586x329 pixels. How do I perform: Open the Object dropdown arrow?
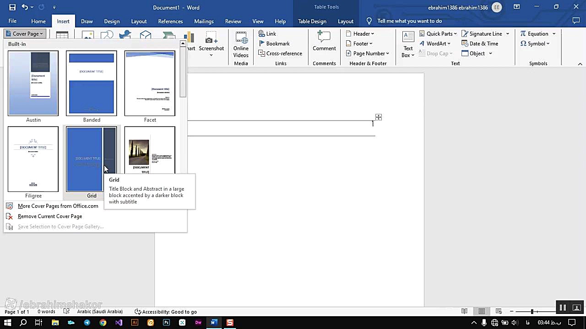(490, 53)
